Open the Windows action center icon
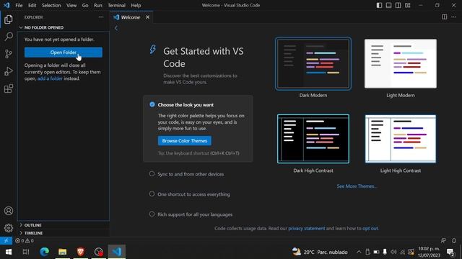462x259 pixels. click(450, 252)
